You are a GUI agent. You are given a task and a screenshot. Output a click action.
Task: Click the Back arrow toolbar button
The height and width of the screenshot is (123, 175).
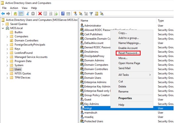click(3, 14)
